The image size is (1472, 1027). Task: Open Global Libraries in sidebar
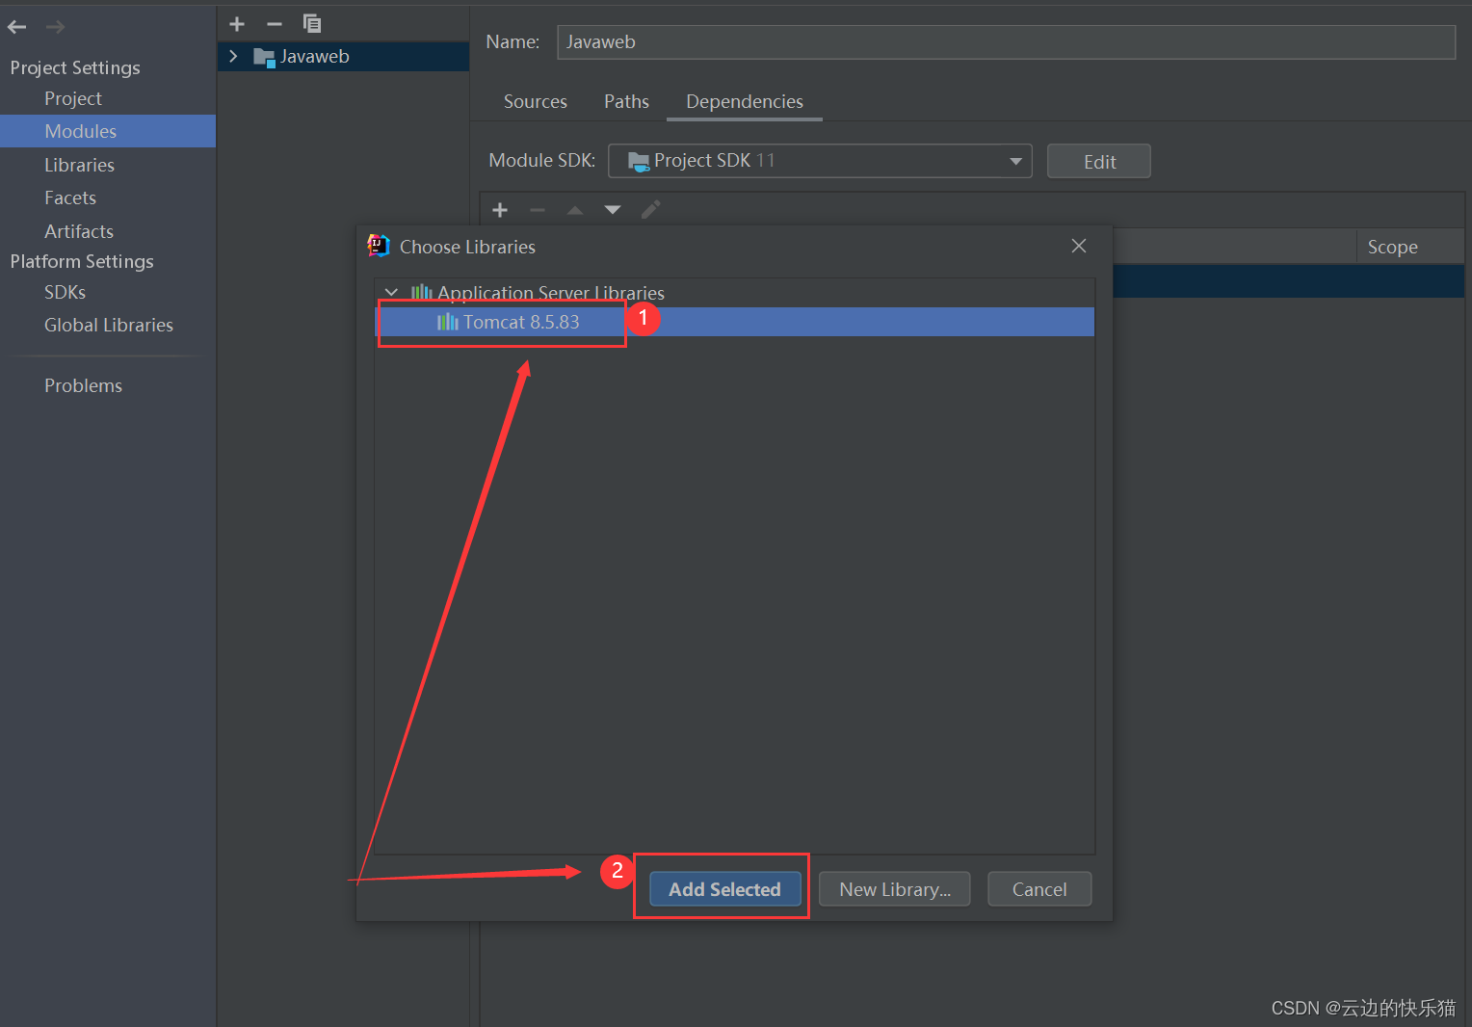[x=109, y=325]
